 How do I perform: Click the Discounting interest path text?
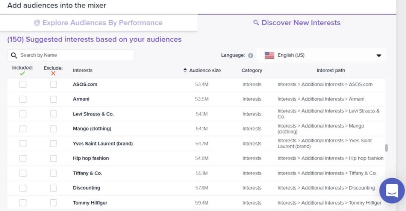coord(326,188)
